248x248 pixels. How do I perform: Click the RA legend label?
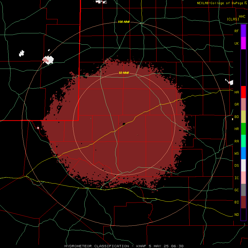click(x=236, y=141)
